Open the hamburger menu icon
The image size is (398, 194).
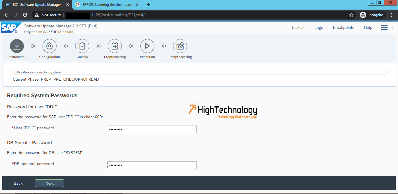384,27
